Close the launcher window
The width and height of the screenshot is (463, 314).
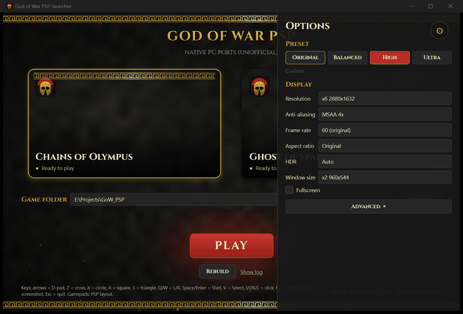tap(450, 6)
